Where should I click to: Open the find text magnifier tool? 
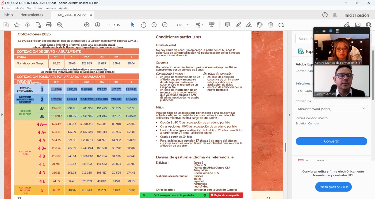(x=60, y=25)
